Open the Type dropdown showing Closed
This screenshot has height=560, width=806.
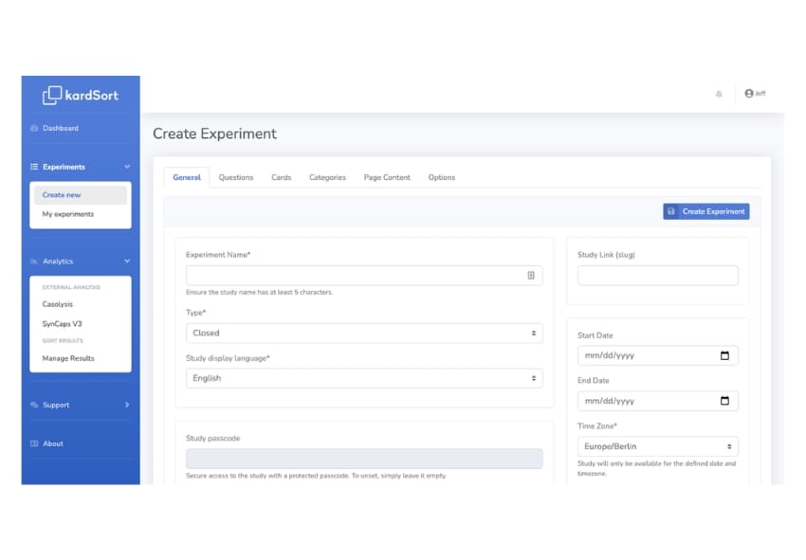(365, 333)
